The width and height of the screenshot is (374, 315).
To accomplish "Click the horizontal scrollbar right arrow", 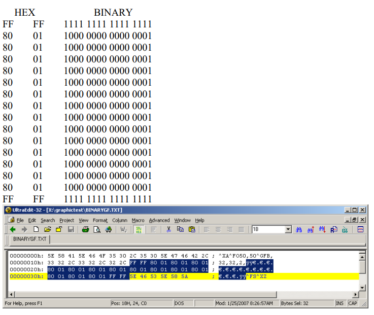I will 355,295.
